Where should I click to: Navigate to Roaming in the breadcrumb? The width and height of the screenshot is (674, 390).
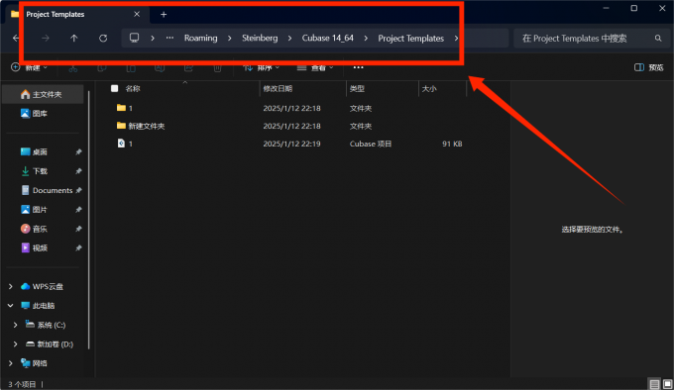201,39
